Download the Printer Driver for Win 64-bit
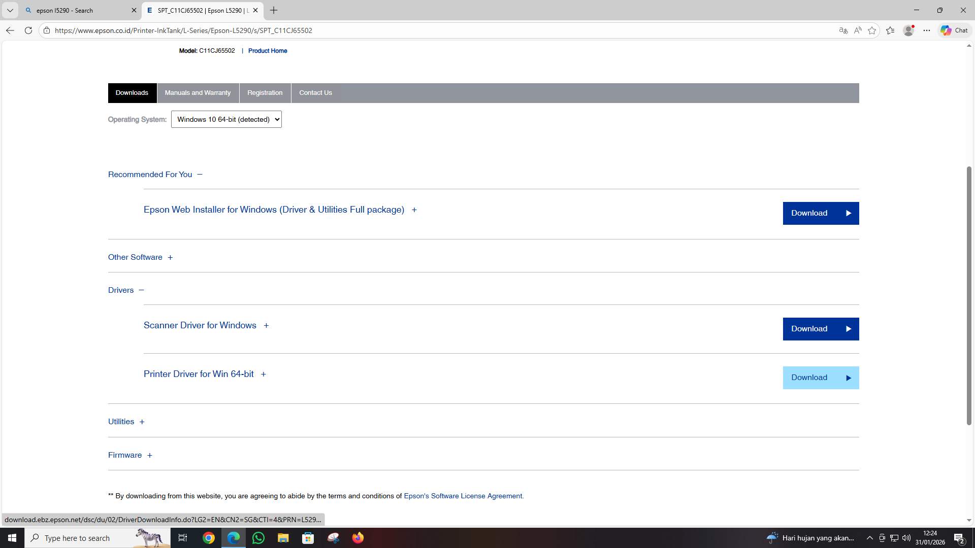Screen dimensions: 975x548 pyautogui.click(x=820, y=378)
